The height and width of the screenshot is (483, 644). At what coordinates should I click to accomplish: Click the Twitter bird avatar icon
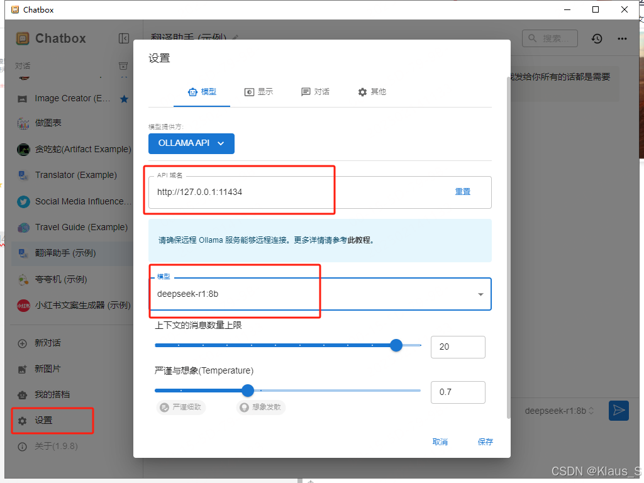tap(23, 202)
